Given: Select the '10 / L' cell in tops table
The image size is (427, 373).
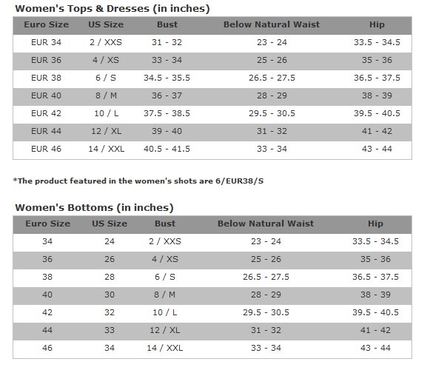Looking at the screenshot, I should pos(107,113).
